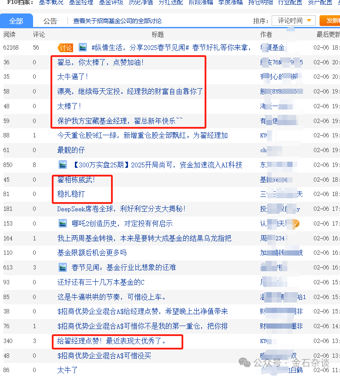Viewport: 340px width, 376px height.
Task: Open author ending in 基金 on top post
Action: [x=272, y=47]
